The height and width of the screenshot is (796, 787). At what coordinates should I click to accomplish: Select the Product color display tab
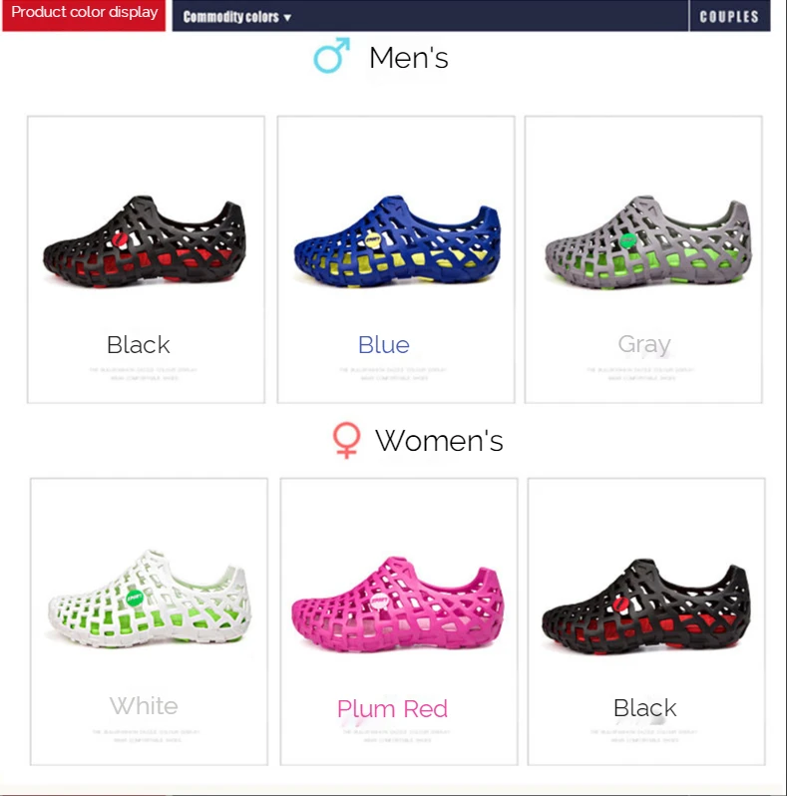tap(84, 15)
